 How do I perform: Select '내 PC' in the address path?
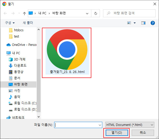pyautogui.click(x=42, y=13)
